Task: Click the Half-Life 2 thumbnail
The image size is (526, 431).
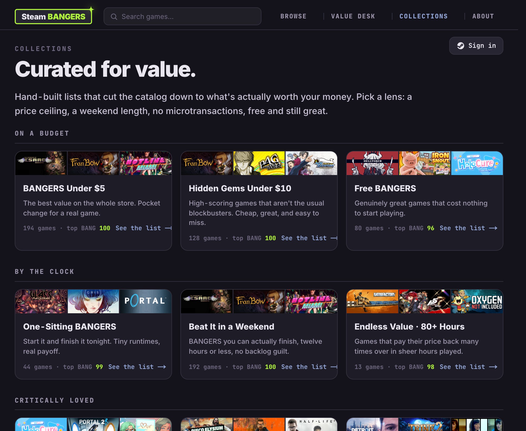Action: click(x=311, y=424)
